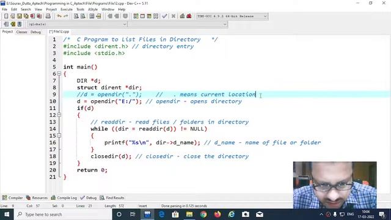
Task: Open the AStyle menu
Action: point(93,10)
